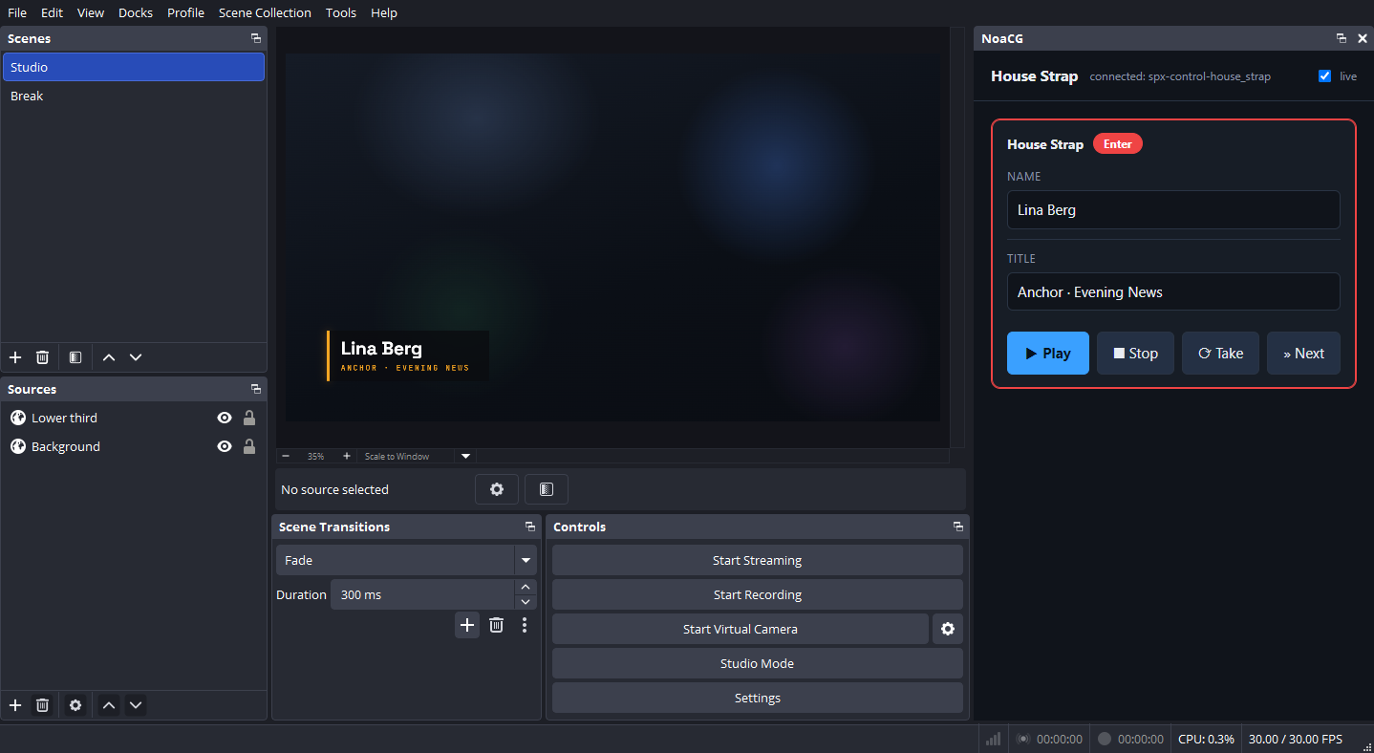Remove scene using the Scenes trash icon
This screenshot has height=753, width=1374.
[x=42, y=357]
